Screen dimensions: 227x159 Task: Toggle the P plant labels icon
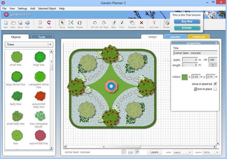tap(137, 152)
